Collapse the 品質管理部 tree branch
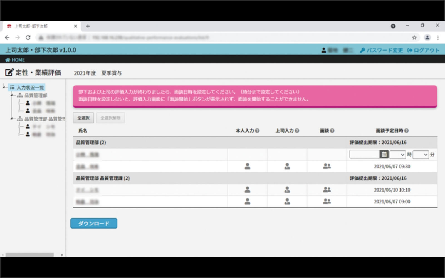 click(12, 95)
